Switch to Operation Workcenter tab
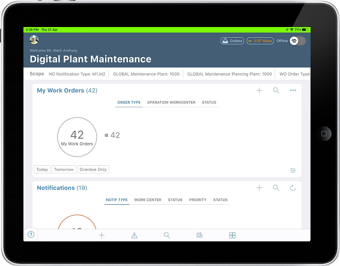Screen dimensions: 340x266 [x=171, y=102]
